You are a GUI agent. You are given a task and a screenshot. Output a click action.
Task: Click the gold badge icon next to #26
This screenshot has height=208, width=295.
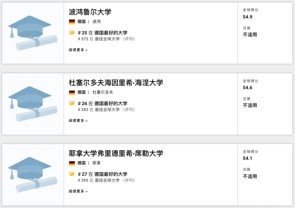tap(72, 103)
